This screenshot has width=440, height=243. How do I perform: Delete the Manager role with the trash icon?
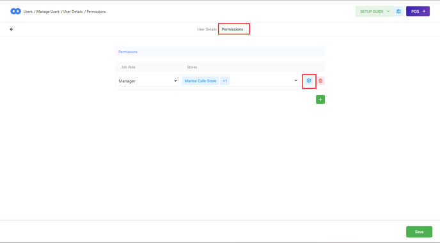click(320, 80)
